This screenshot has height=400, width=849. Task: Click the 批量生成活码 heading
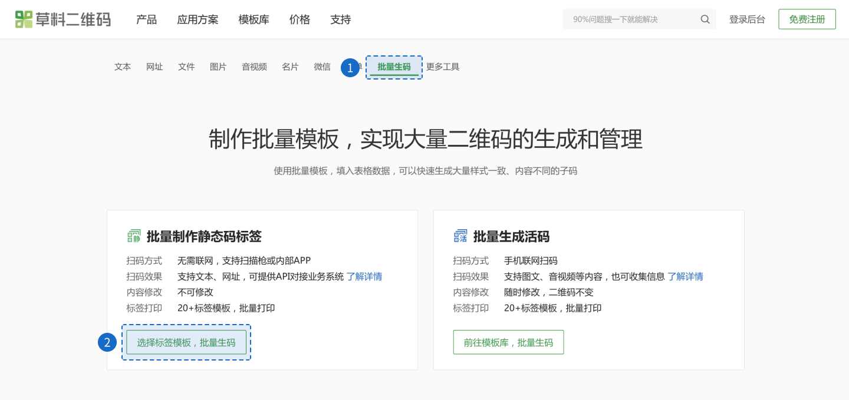coord(511,237)
